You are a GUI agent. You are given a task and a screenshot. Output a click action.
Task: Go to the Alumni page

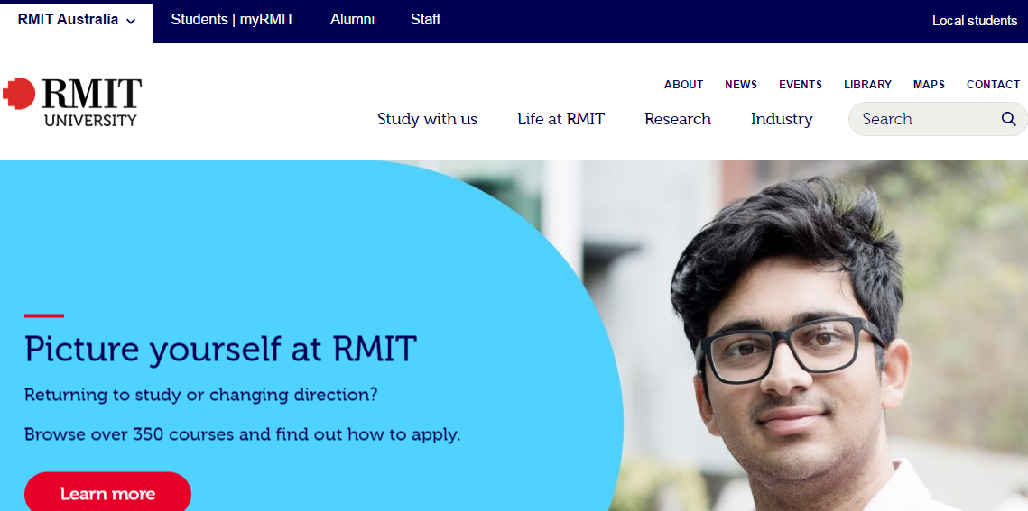tap(352, 20)
